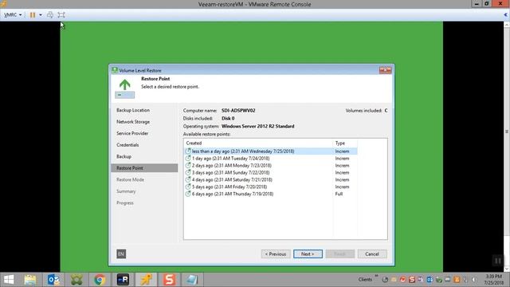
Task: Click the green checkmark tray icon
Action: (439, 280)
